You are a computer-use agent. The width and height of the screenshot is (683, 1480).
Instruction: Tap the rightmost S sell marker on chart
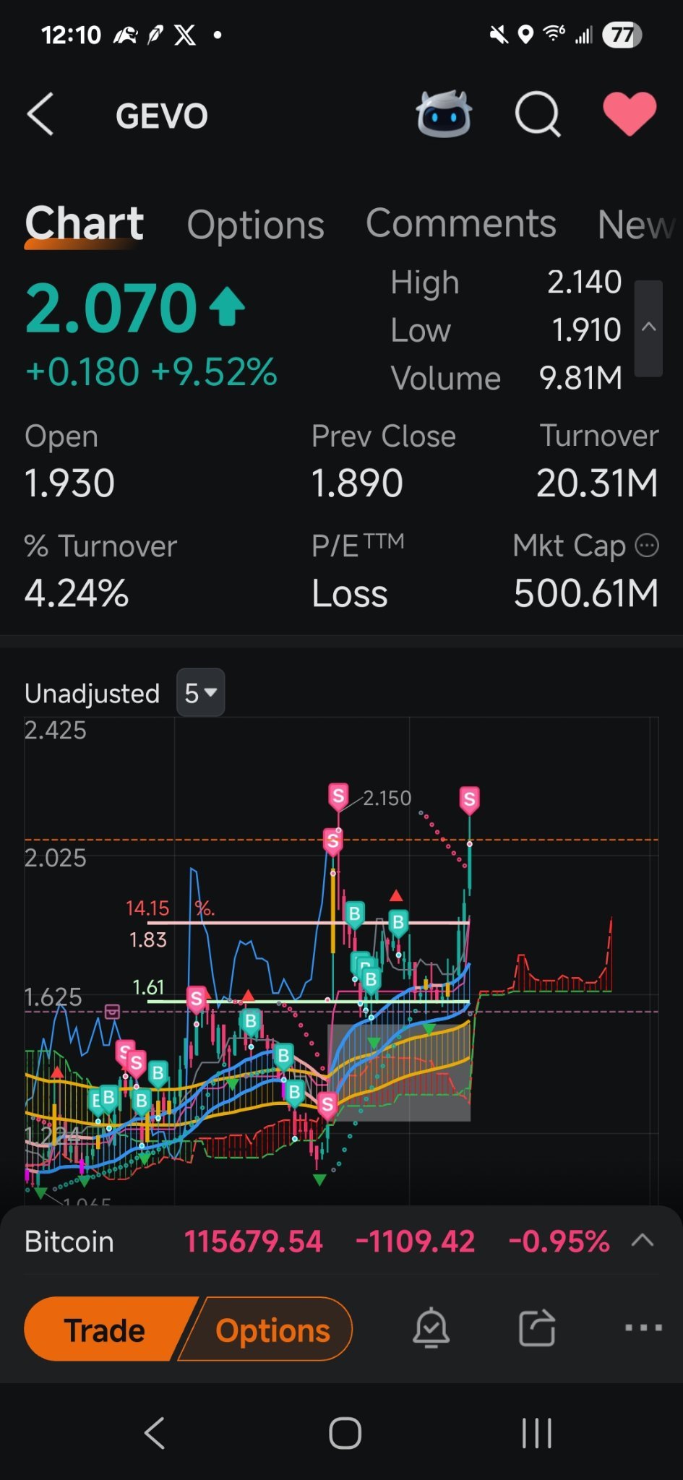click(x=469, y=800)
